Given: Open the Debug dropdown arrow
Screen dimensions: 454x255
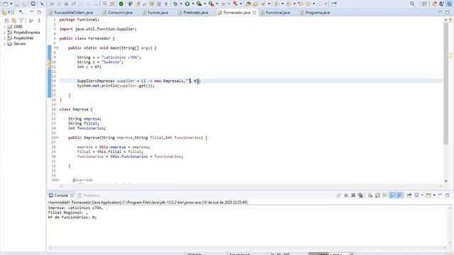Looking at the screenshot, I should pyautogui.click(x=181, y=4).
